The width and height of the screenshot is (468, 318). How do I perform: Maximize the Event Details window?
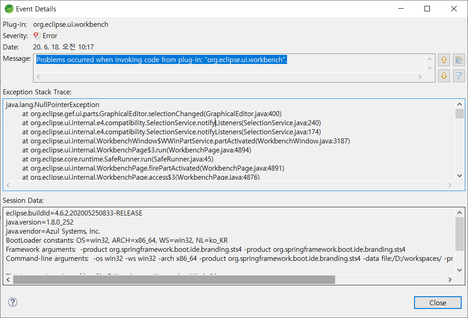point(427,9)
